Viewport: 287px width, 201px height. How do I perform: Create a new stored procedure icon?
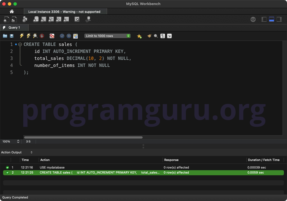(59, 19)
